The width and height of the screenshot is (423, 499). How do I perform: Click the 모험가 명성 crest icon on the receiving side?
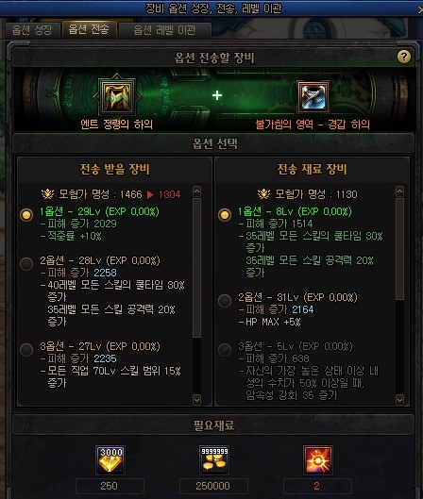(x=47, y=193)
